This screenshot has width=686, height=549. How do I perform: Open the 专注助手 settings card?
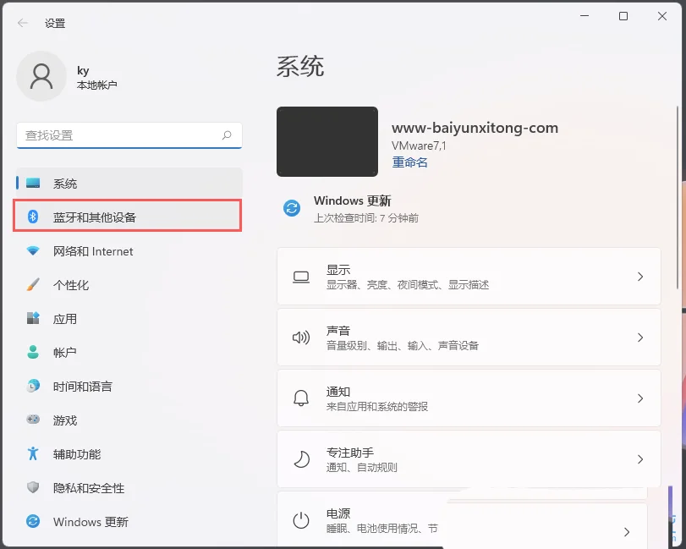[x=469, y=459]
